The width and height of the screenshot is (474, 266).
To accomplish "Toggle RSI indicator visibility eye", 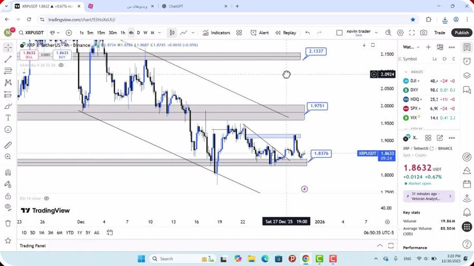I will pos(47,199).
